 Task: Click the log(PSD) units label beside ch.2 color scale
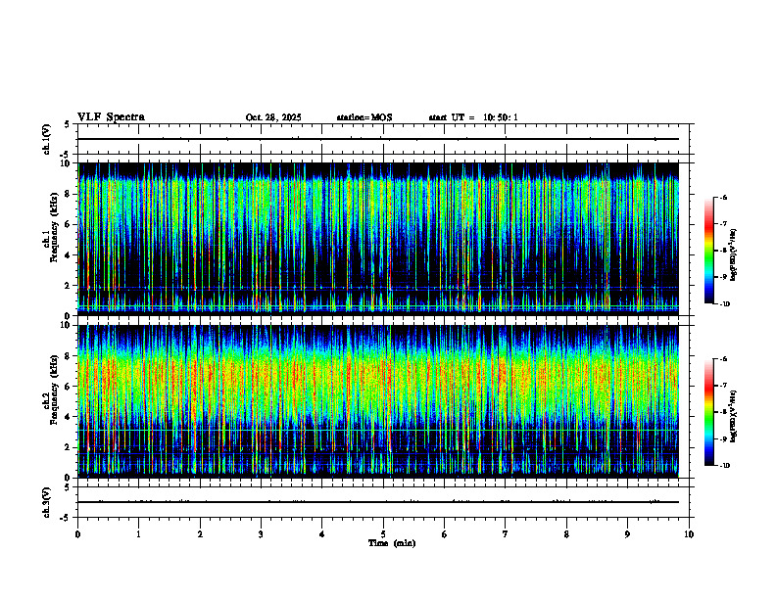pos(733,416)
